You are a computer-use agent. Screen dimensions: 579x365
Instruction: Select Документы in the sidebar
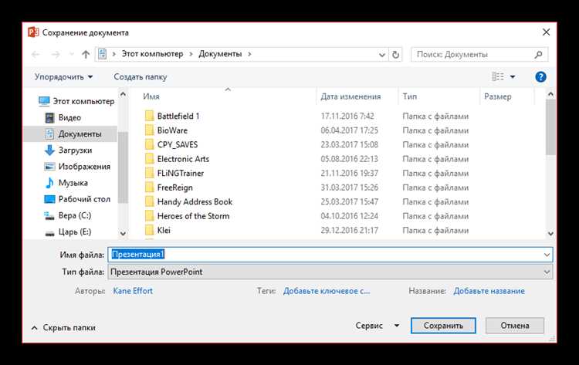coord(73,134)
